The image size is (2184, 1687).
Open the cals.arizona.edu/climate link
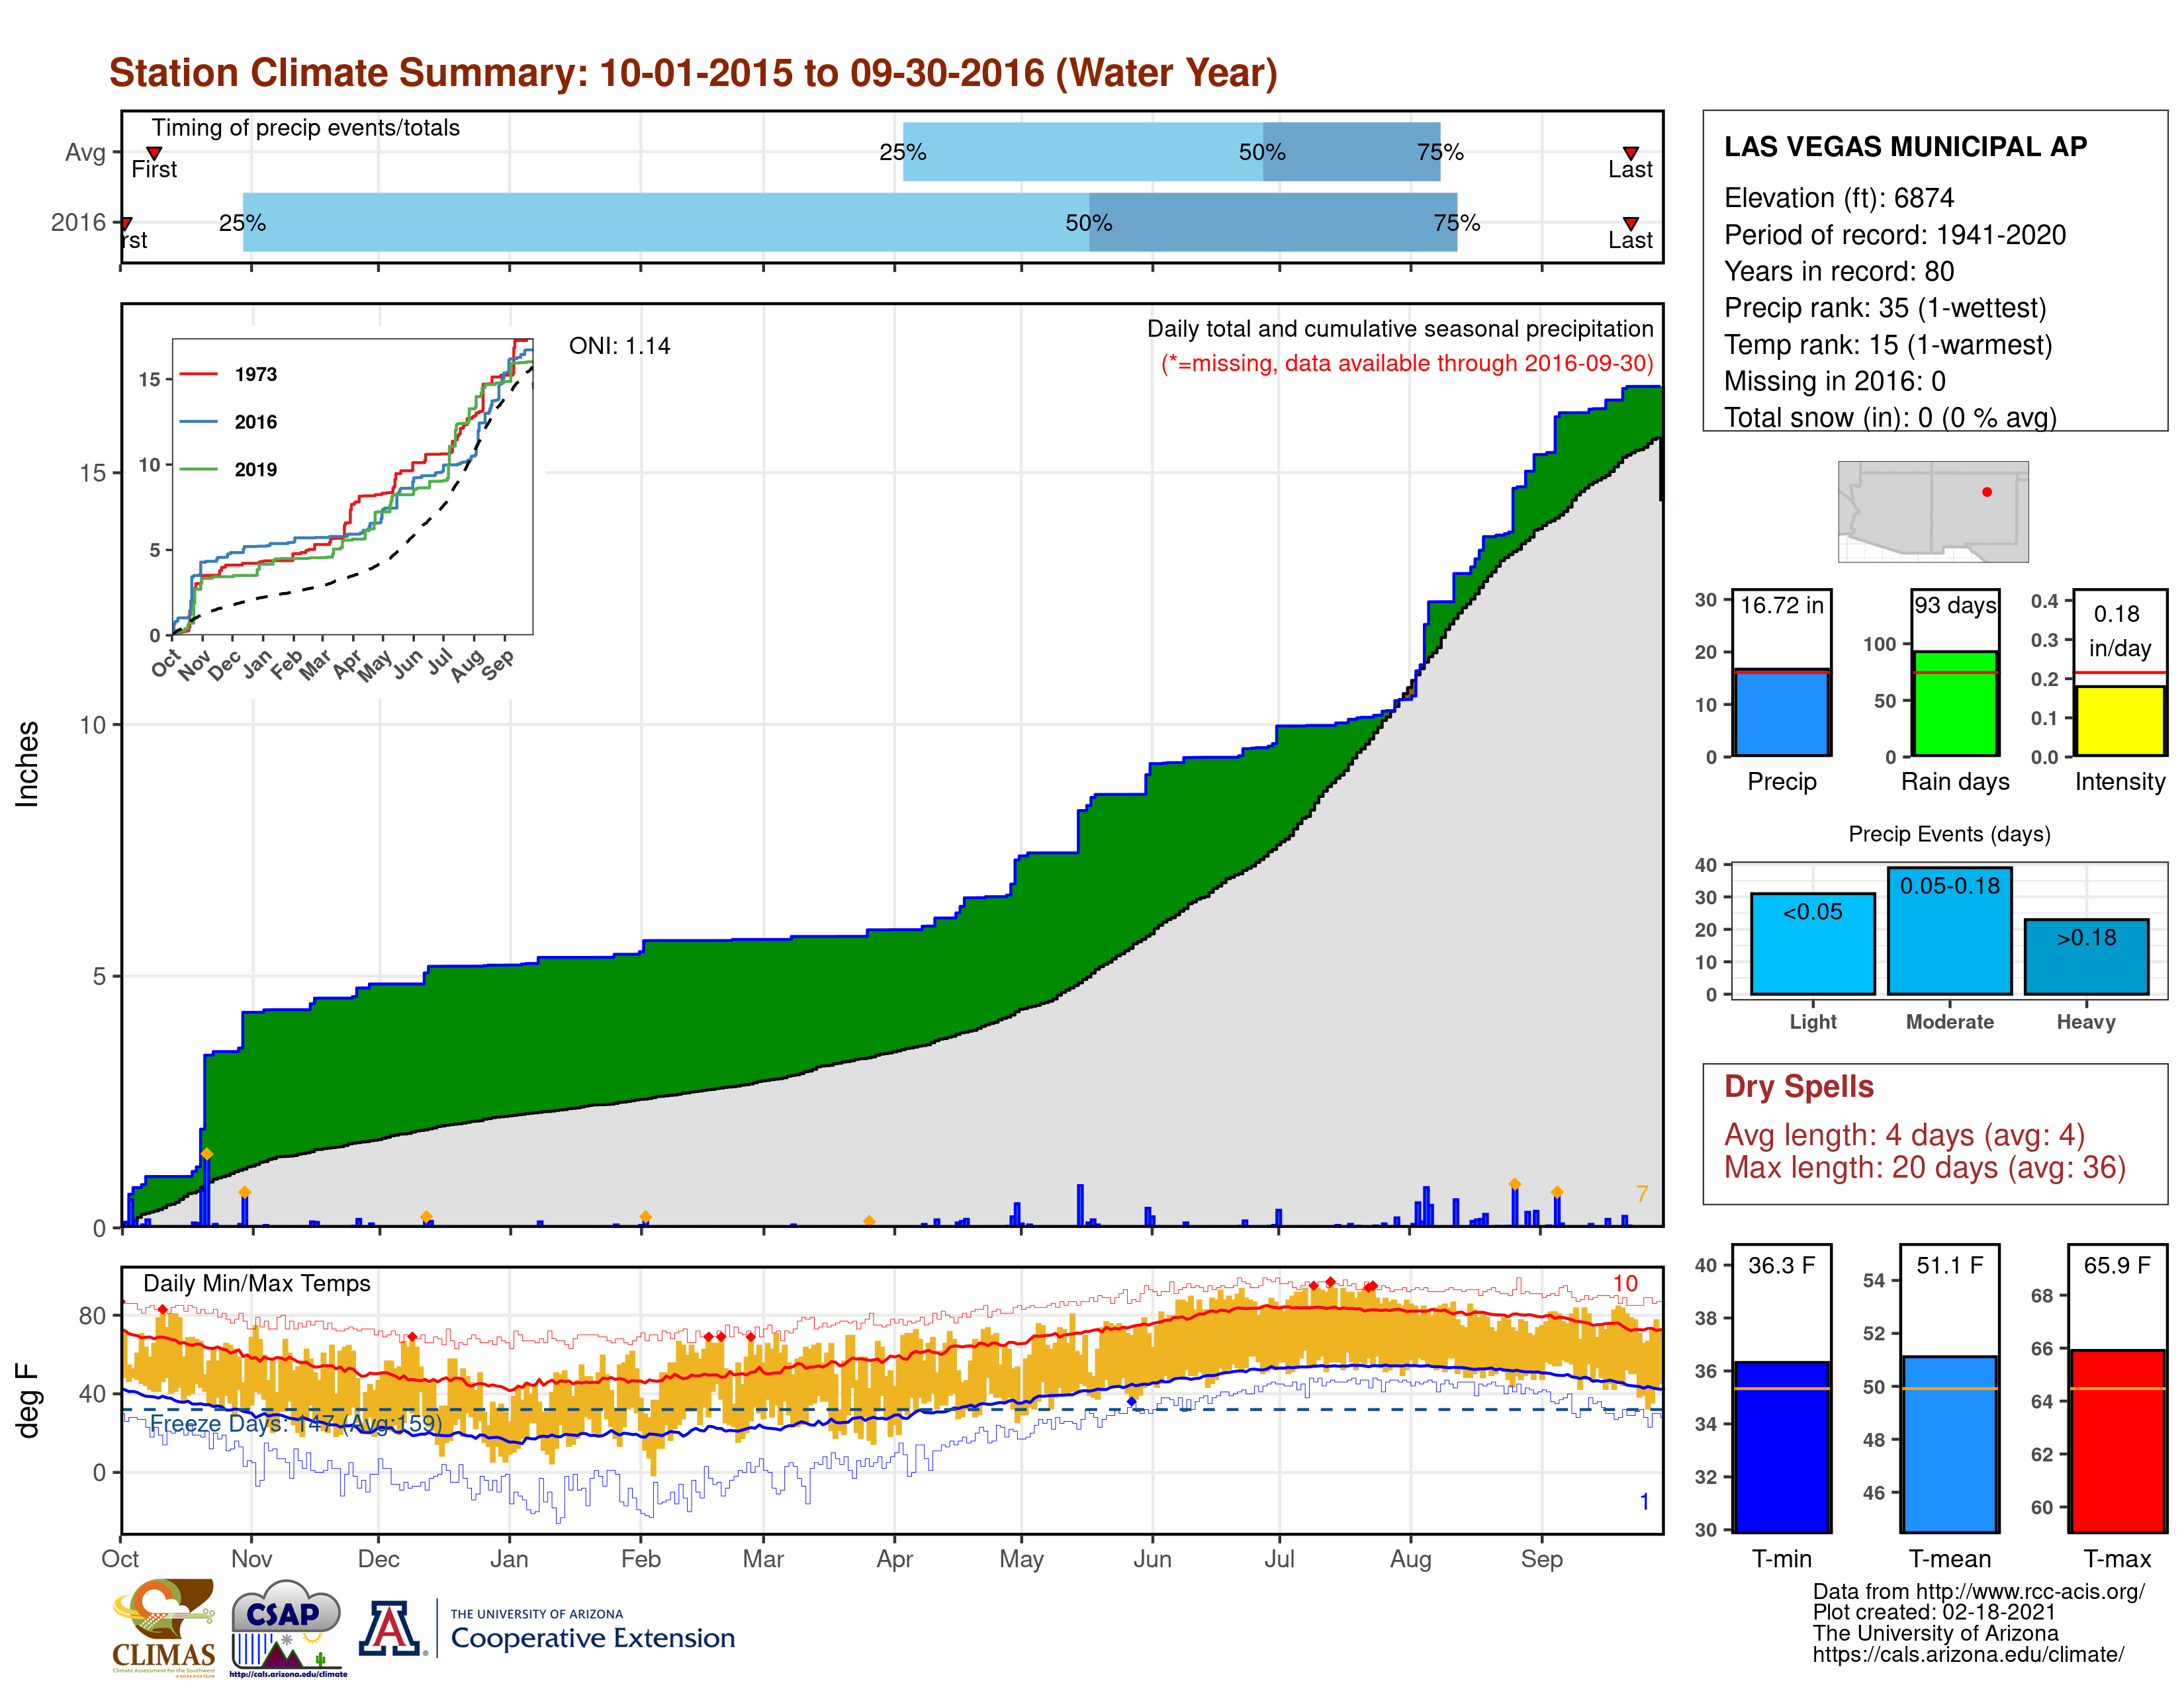(x=1968, y=1655)
